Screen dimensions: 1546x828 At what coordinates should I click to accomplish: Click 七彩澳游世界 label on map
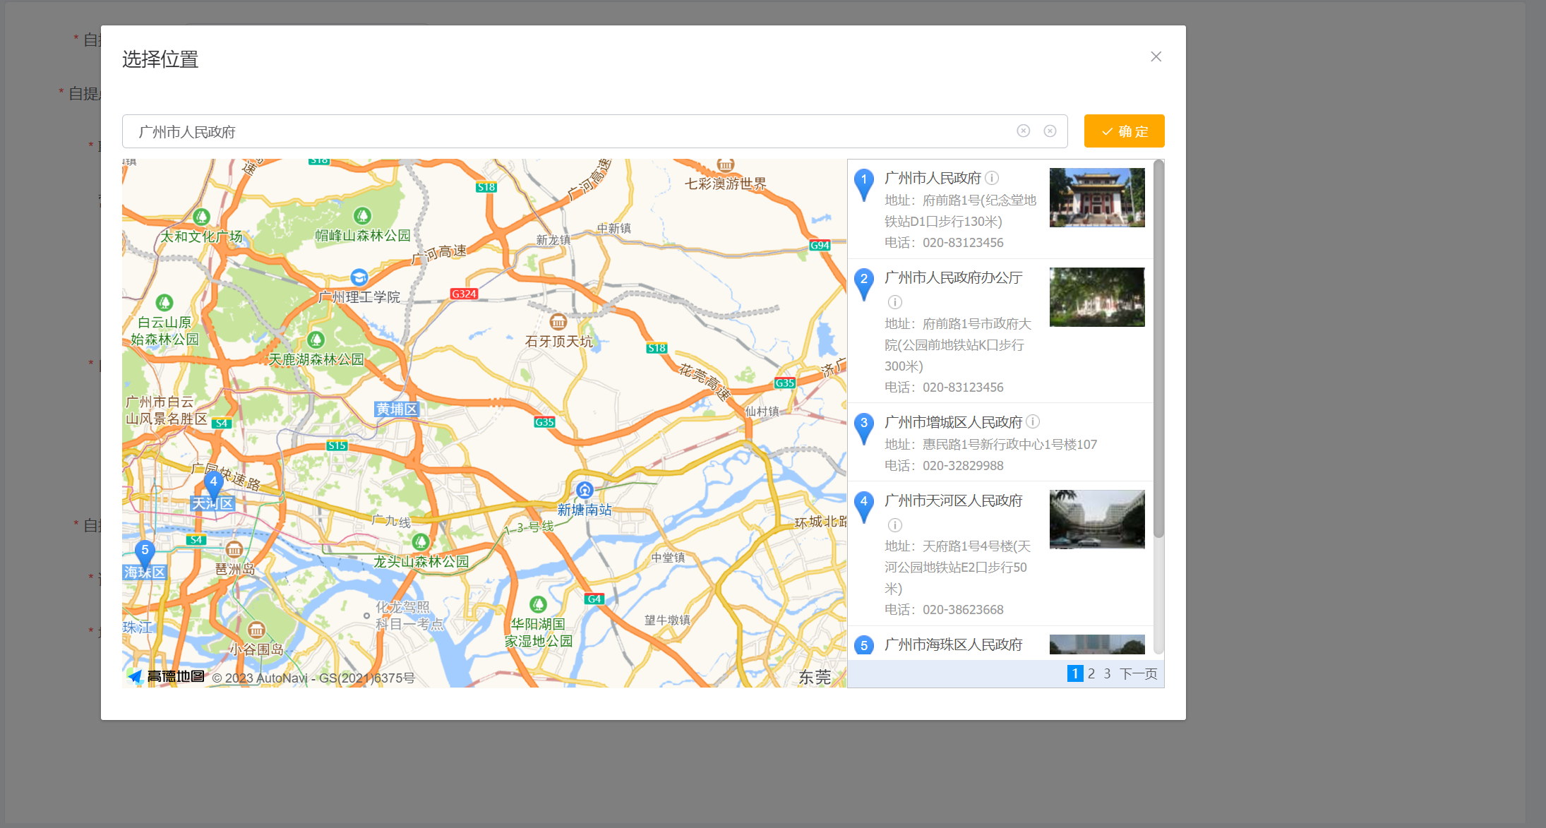tap(726, 184)
